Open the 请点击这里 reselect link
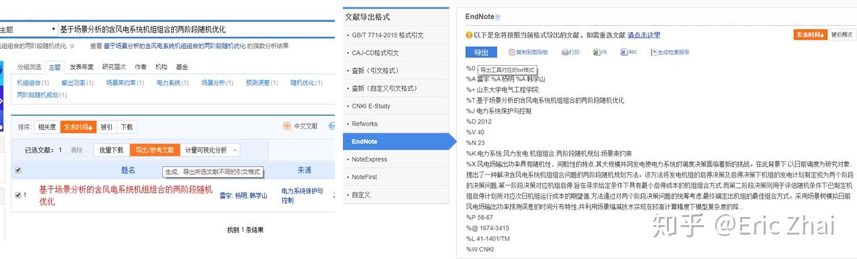 pos(643,35)
